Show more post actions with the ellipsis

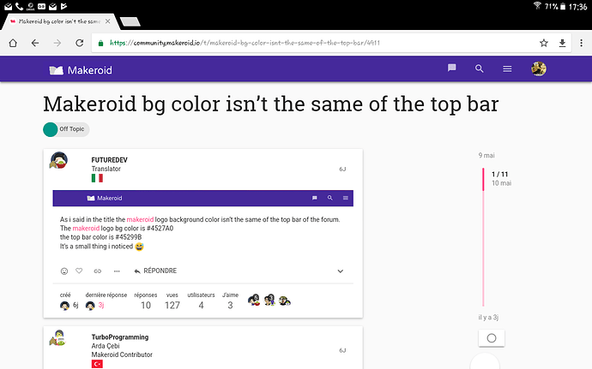tap(117, 271)
